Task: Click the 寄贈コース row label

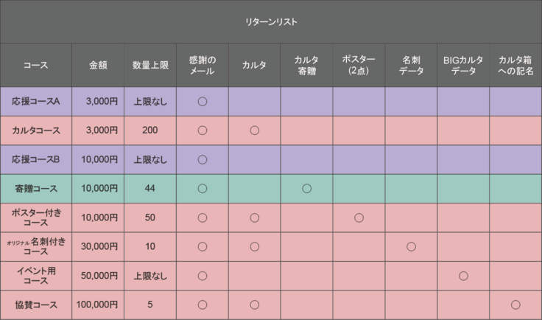Action: [x=35, y=189]
